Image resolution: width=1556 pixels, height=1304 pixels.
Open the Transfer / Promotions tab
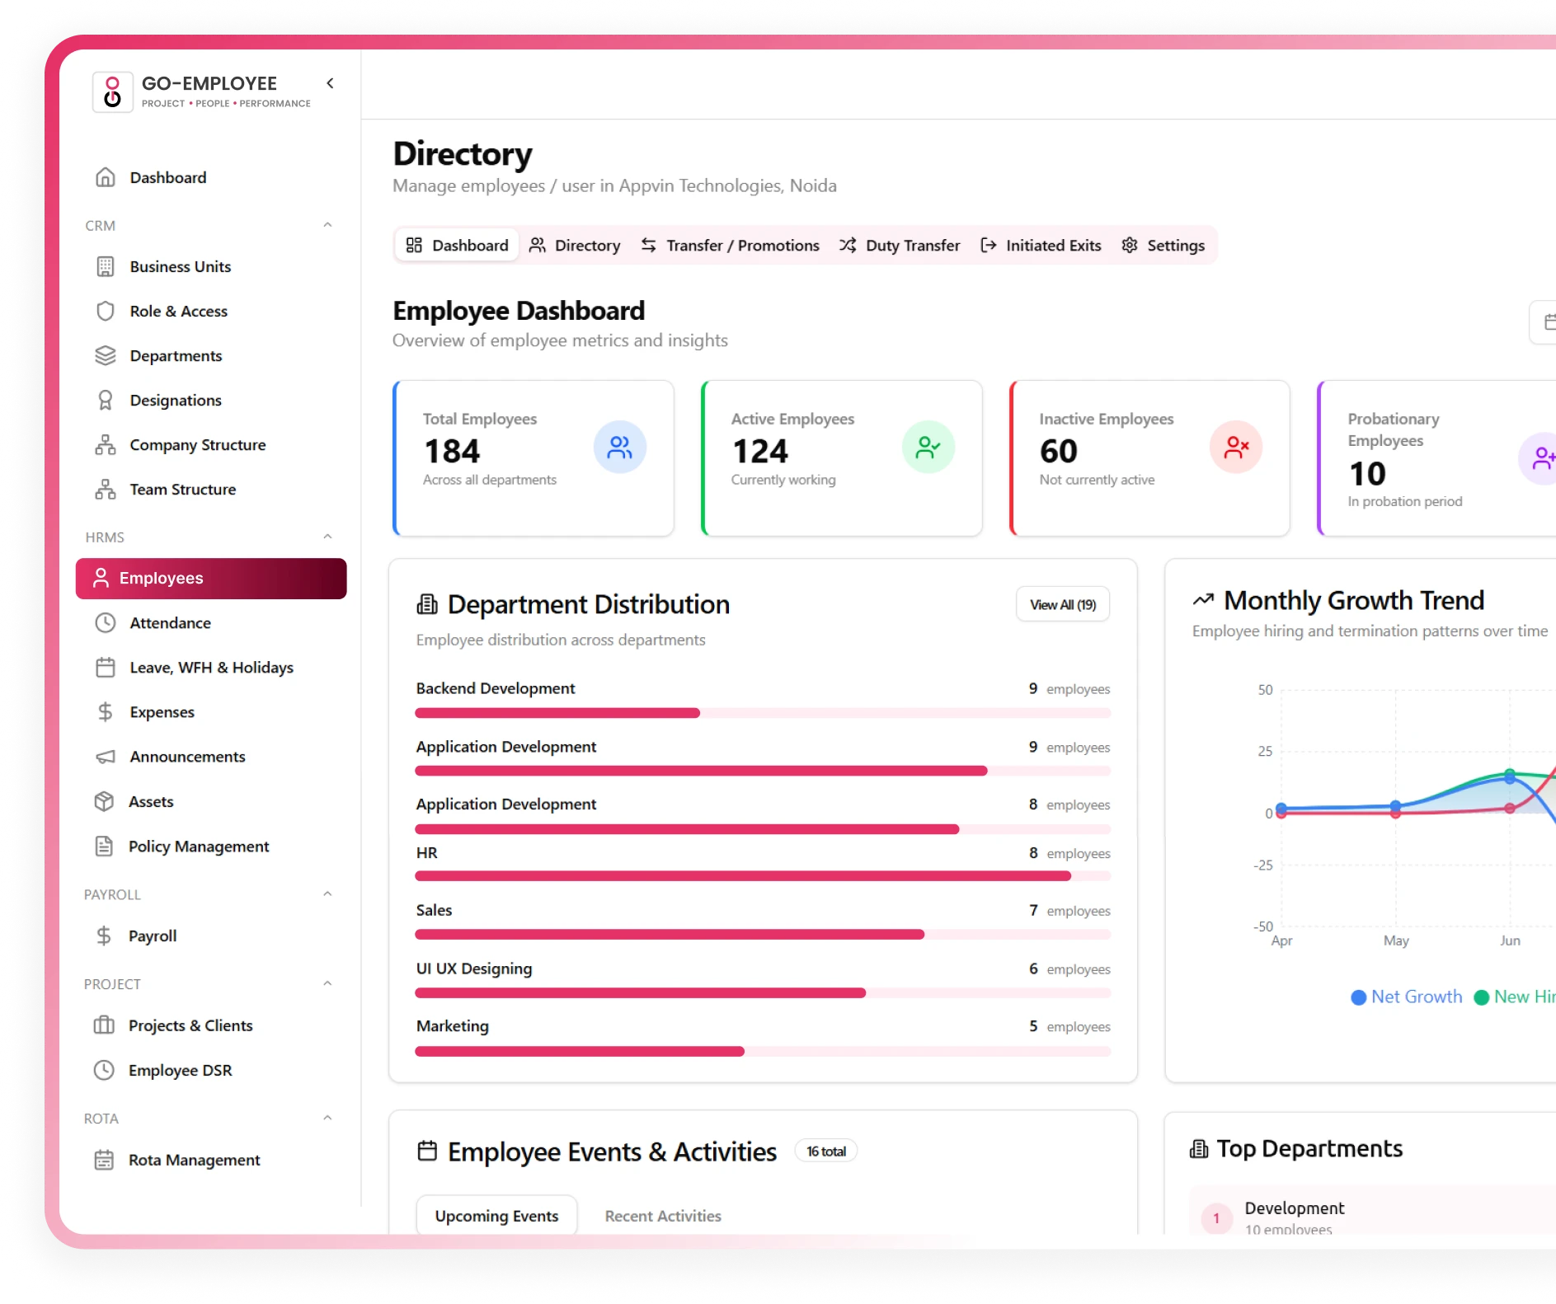coord(731,245)
